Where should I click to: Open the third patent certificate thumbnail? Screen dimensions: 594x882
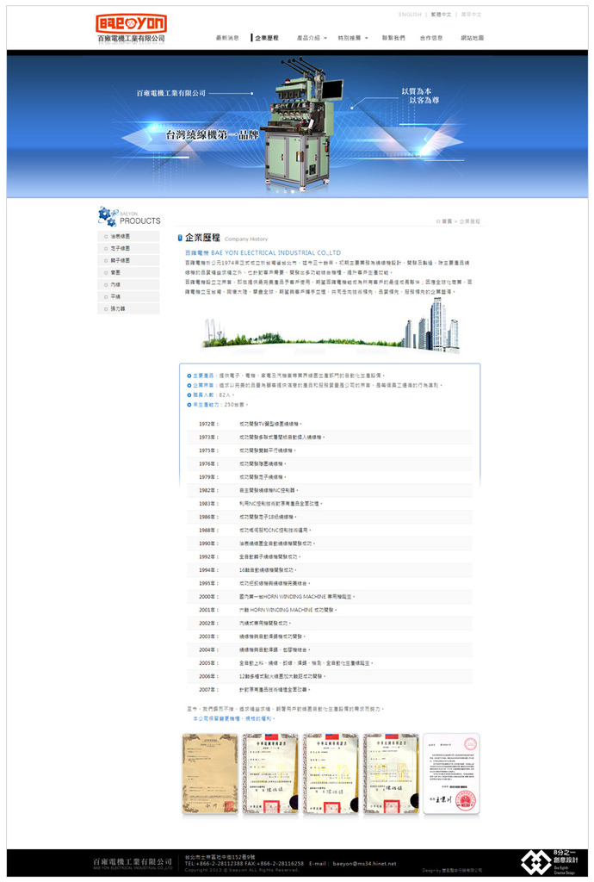click(x=331, y=774)
